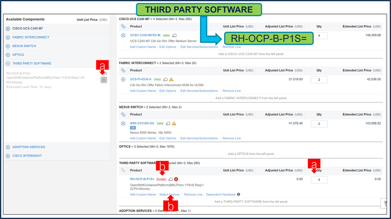Click Edit Services/Subscriptions for N9K-C9316D-GX

click(x=199, y=138)
